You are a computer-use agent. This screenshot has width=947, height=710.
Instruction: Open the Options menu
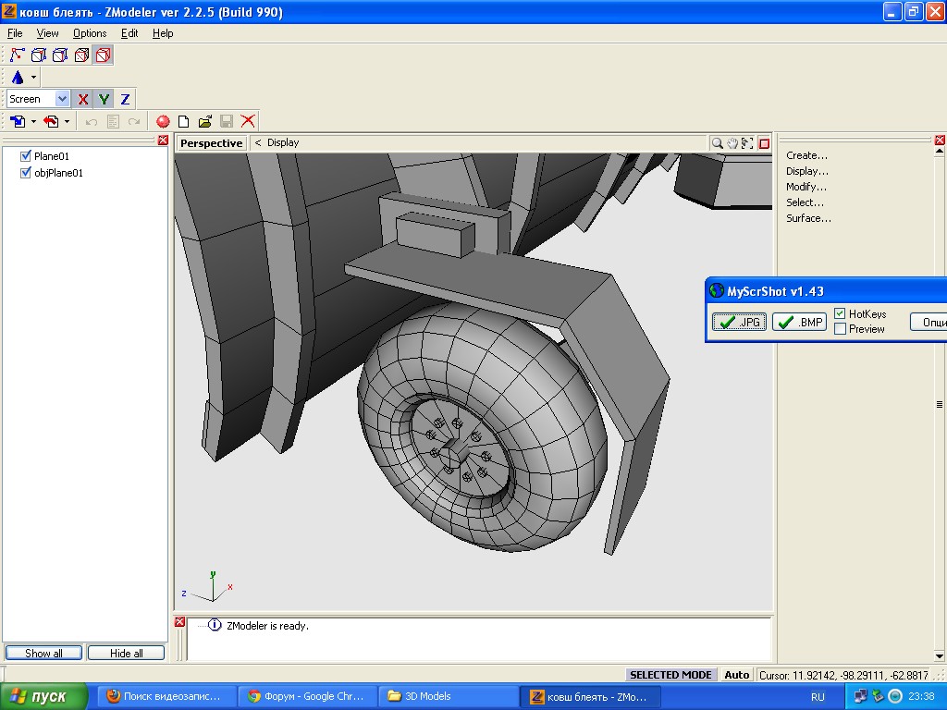(x=90, y=33)
